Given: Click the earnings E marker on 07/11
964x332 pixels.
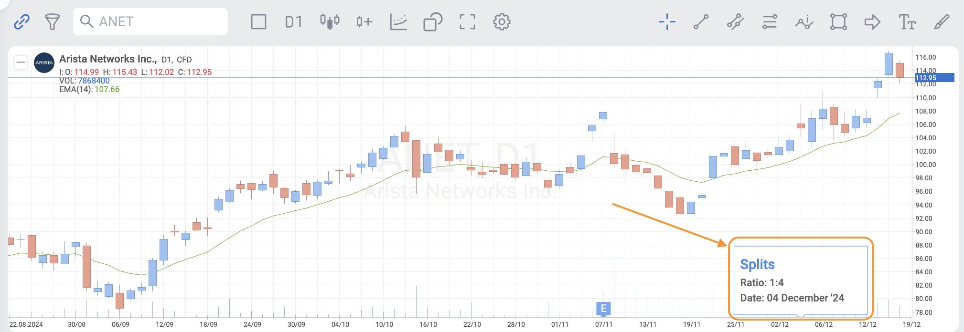Looking at the screenshot, I should click(x=604, y=309).
